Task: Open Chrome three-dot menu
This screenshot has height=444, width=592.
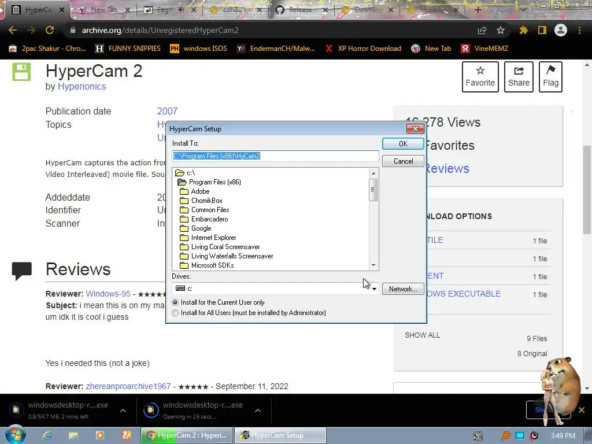Action: tap(579, 30)
